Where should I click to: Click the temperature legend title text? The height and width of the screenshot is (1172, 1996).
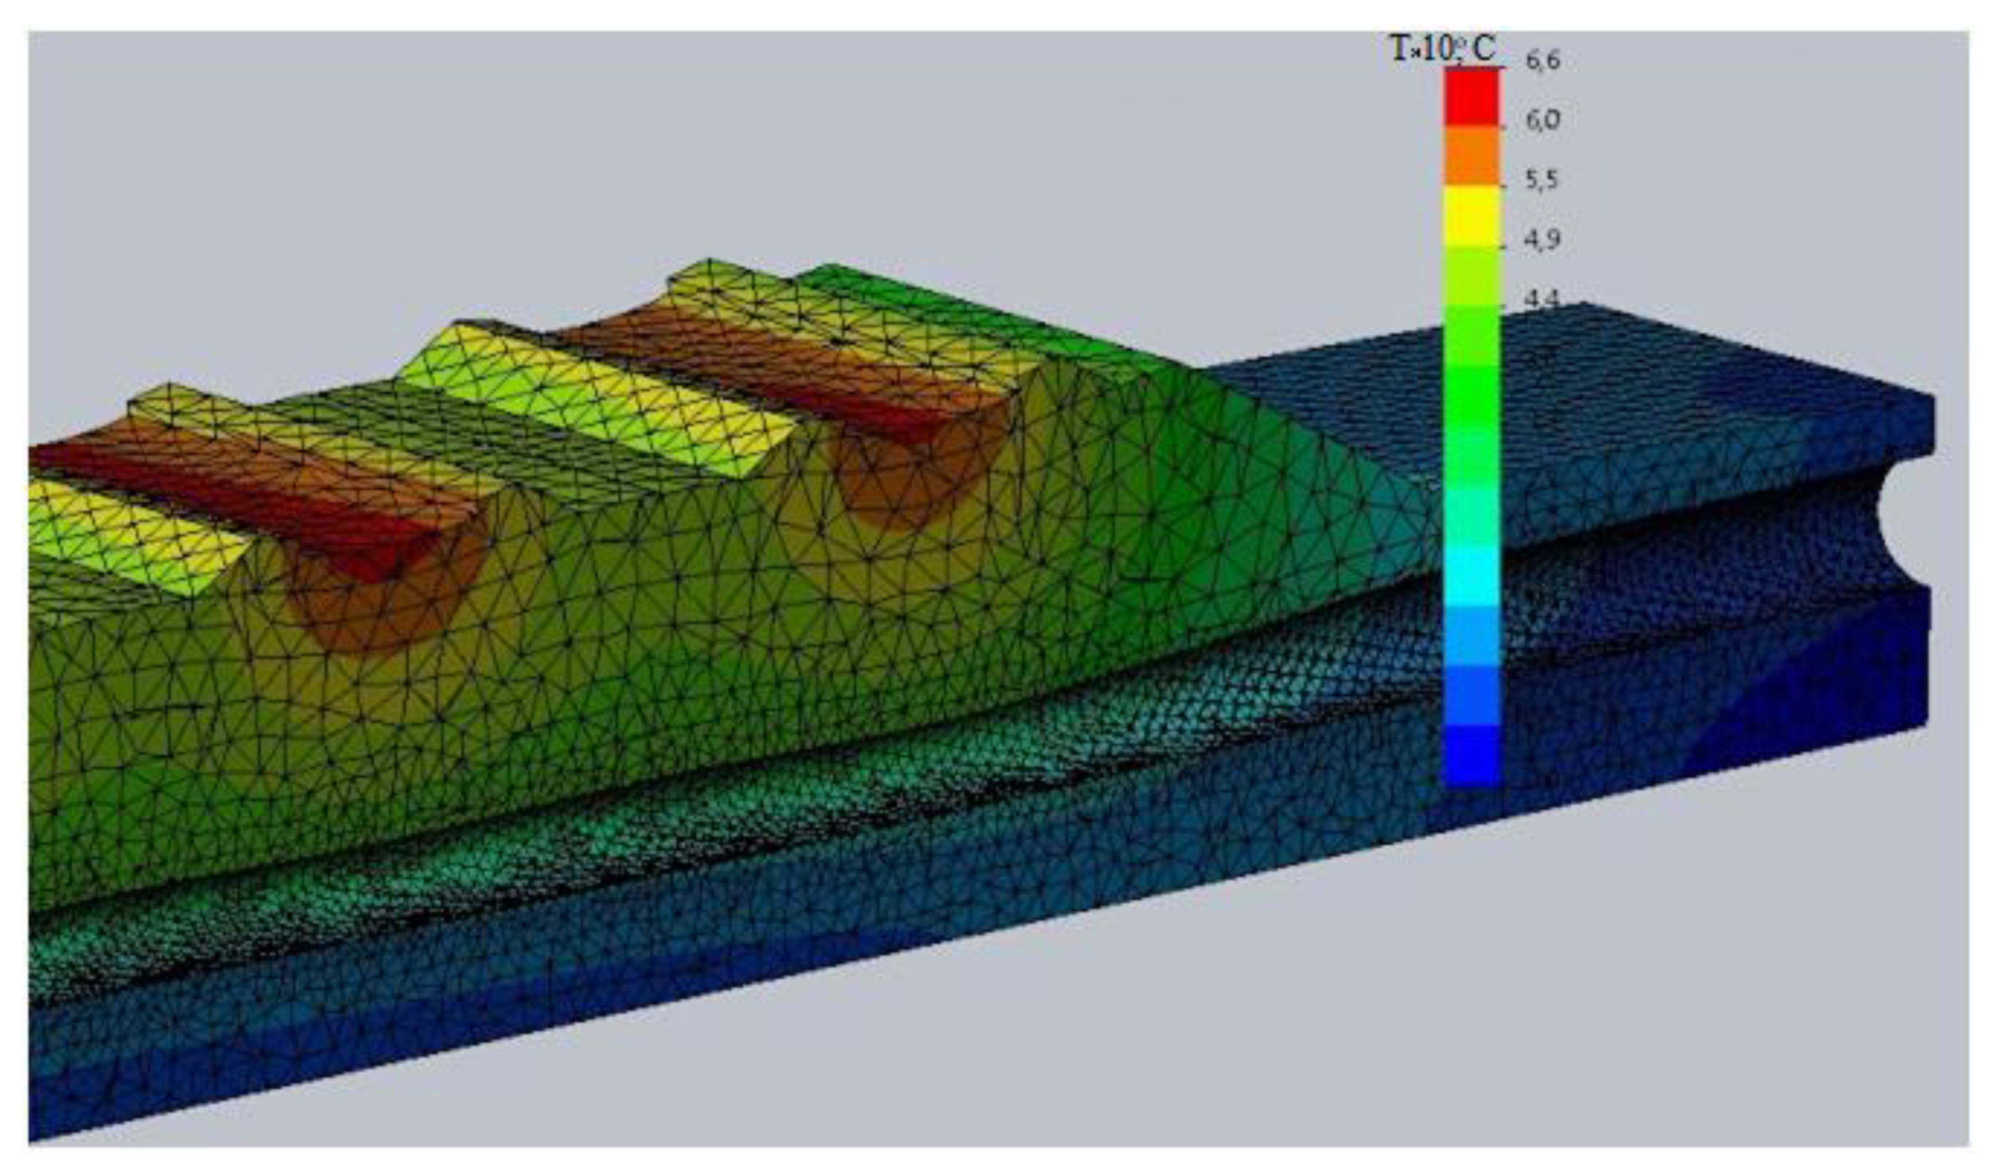point(1442,49)
